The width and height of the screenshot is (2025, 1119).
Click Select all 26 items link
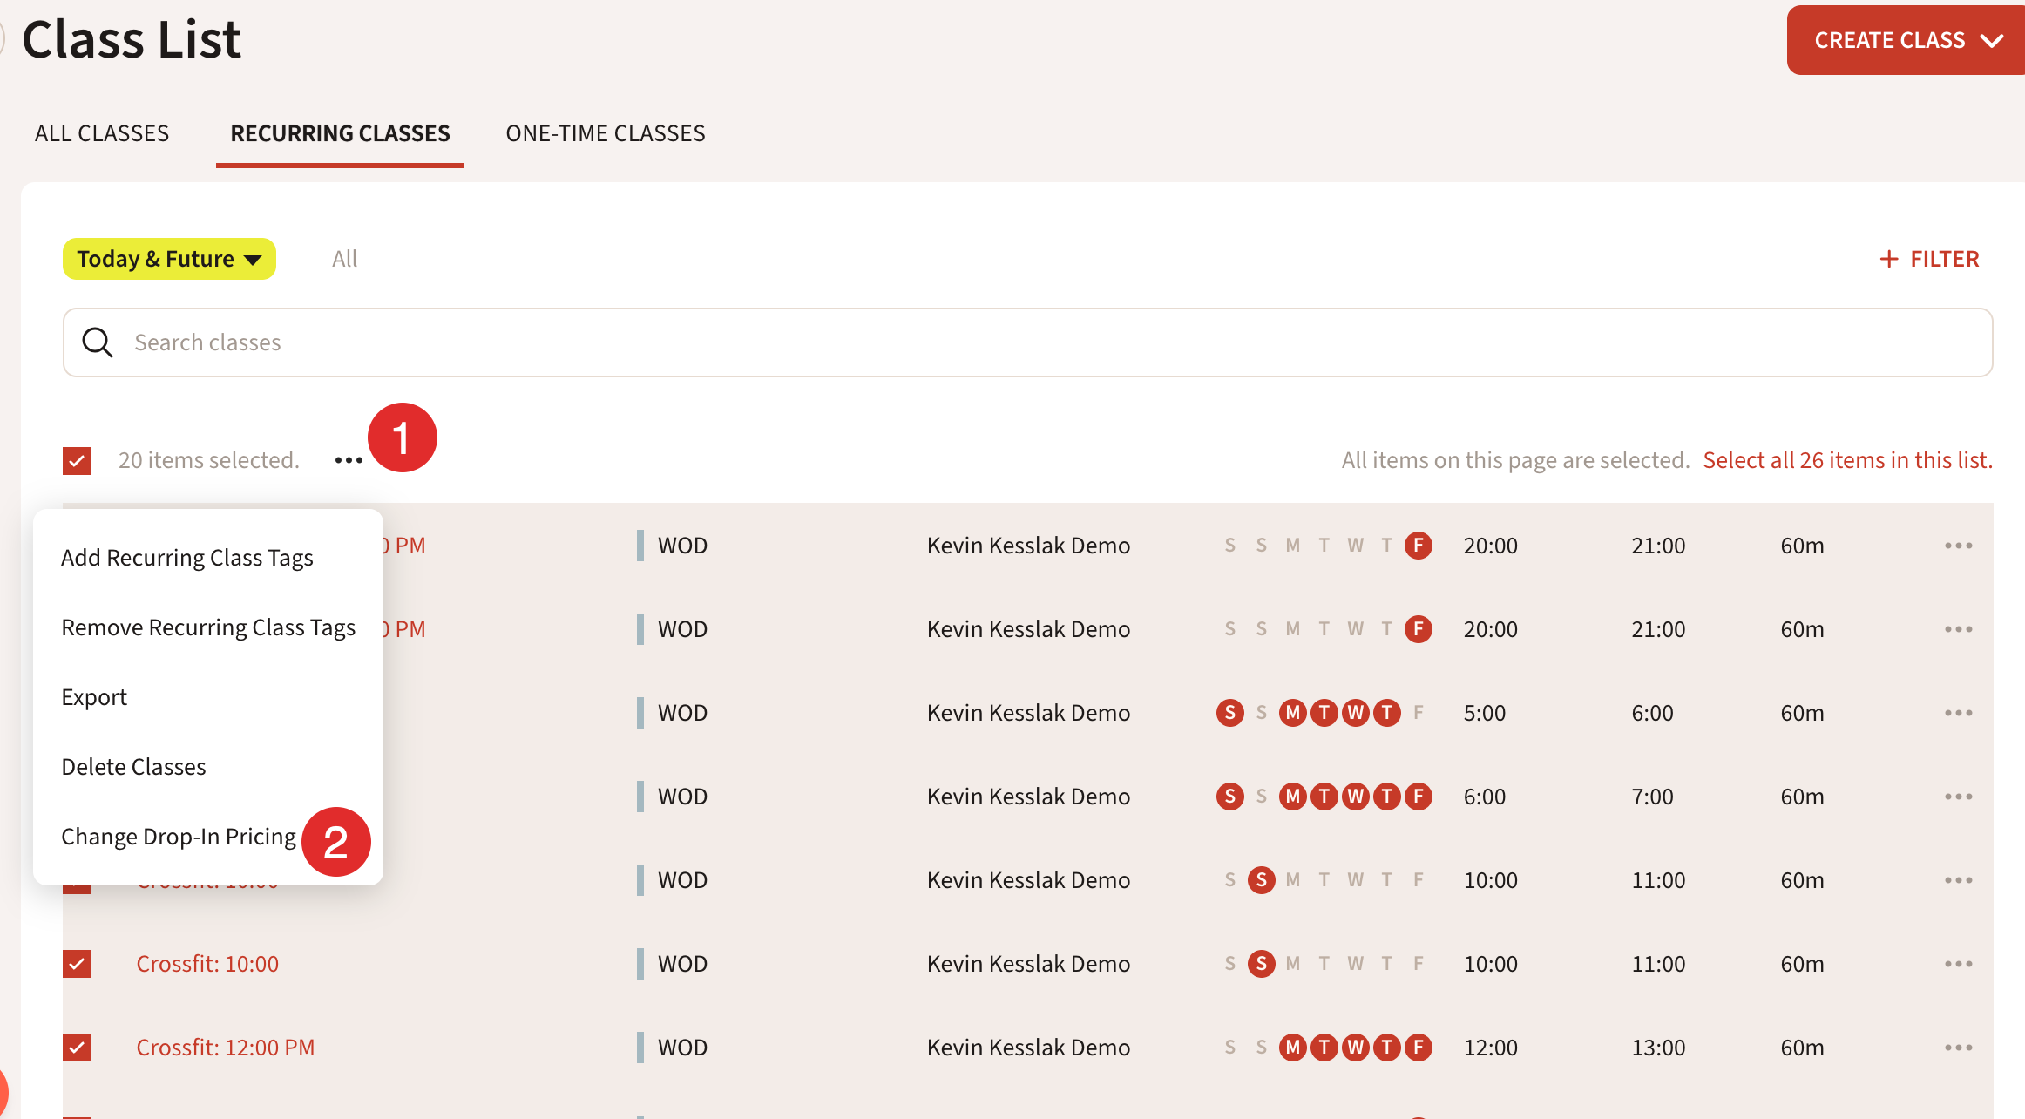pos(1847,460)
